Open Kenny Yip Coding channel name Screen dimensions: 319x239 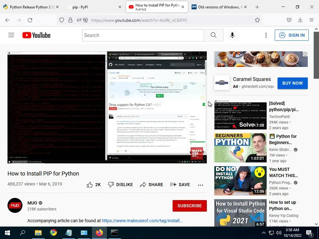pyautogui.click(x=283, y=215)
